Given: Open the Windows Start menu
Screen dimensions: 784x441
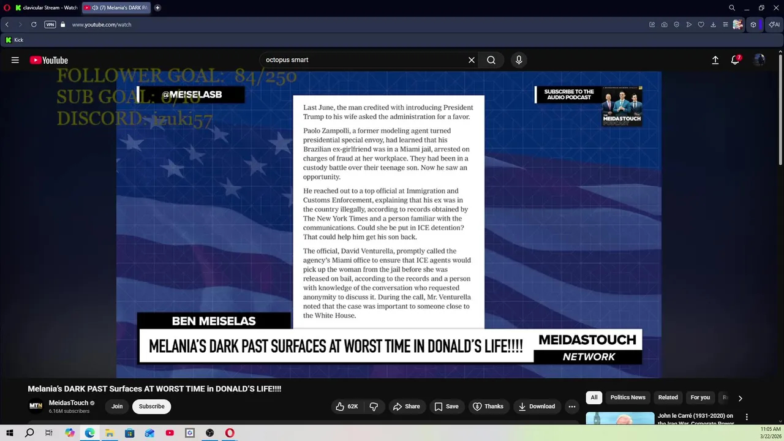Looking at the screenshot, I should click(9, 433).
